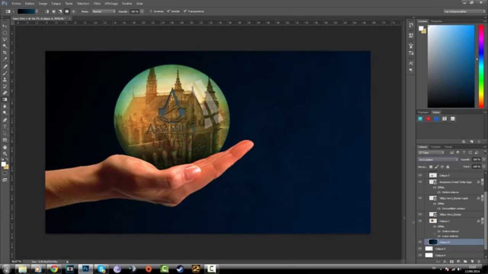The height and width of the screenshot is (274, 488).
Task: Open File Explorer from the taskbar
Action: click(22, 269)
